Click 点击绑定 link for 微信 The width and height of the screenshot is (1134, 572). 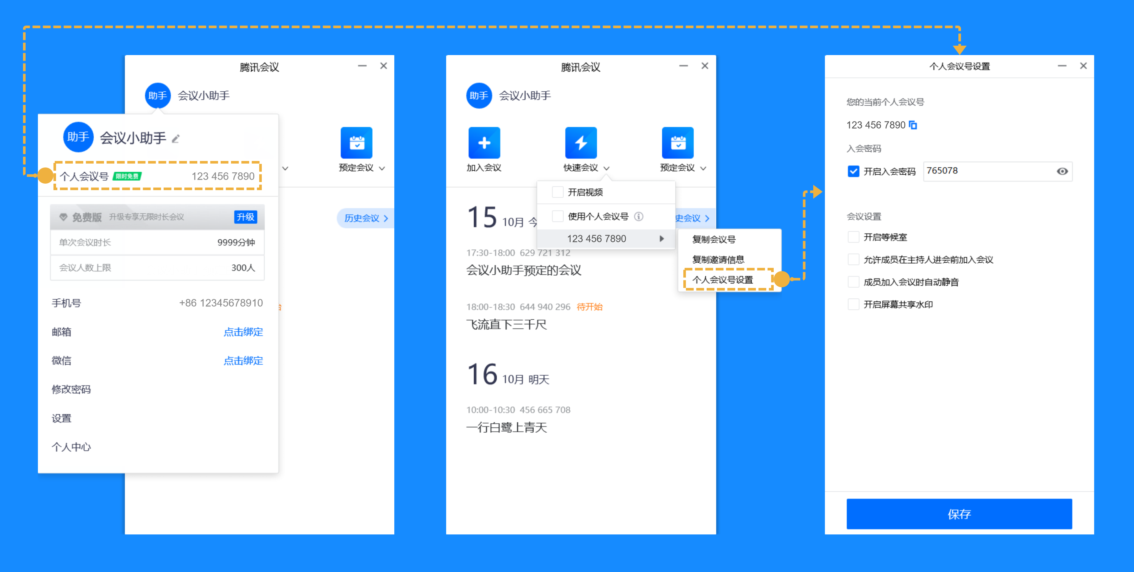pos(243,361)
